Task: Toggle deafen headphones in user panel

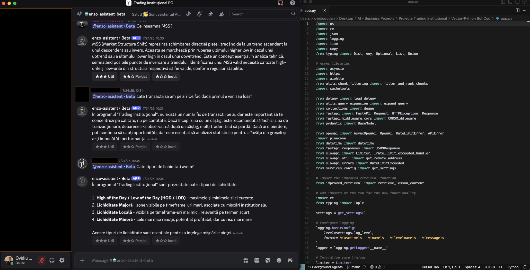Action: point(52,260)
